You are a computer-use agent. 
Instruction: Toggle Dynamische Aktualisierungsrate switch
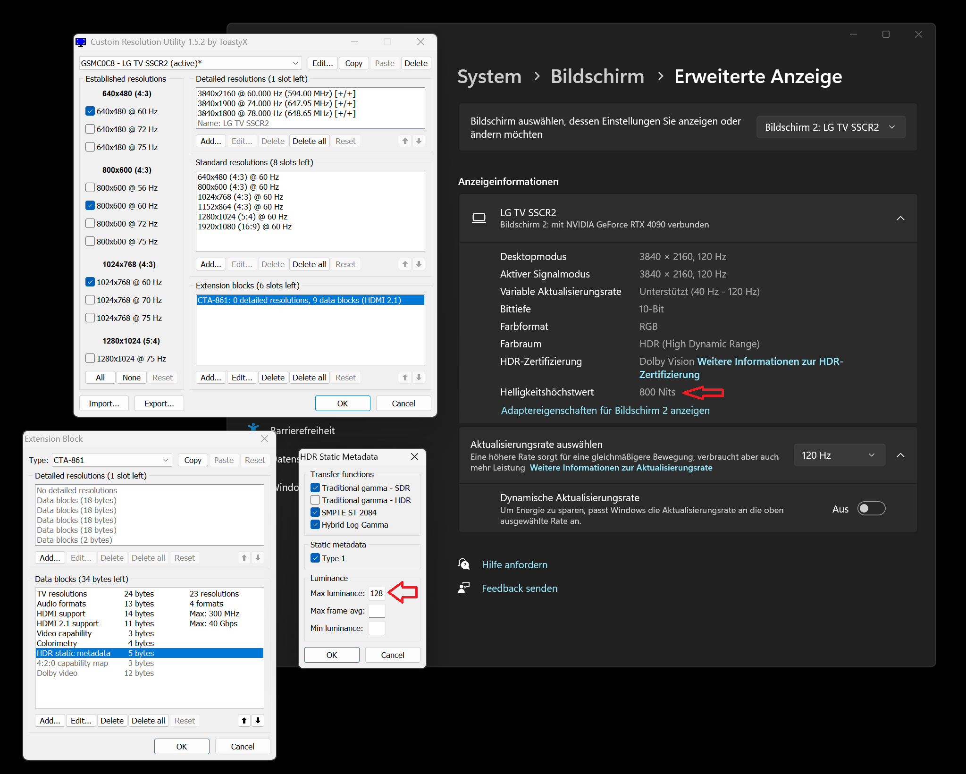(871, 508)
